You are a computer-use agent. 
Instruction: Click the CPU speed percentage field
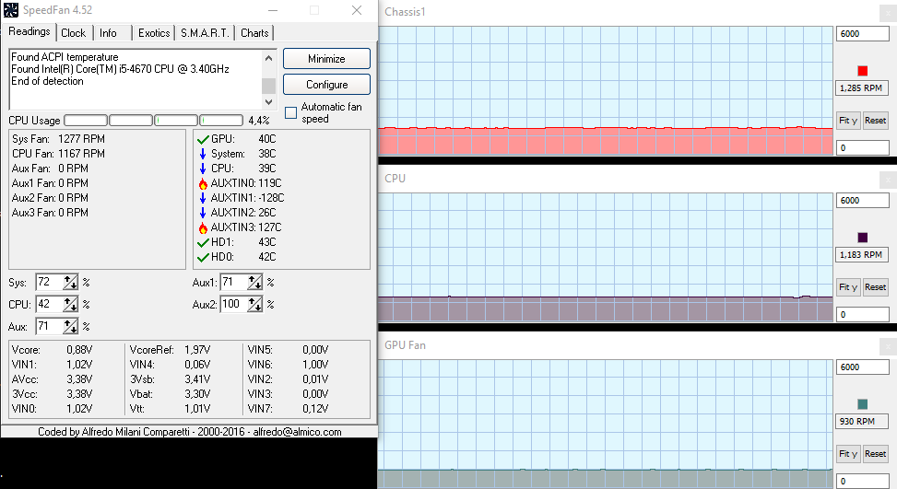pos(49,304)
